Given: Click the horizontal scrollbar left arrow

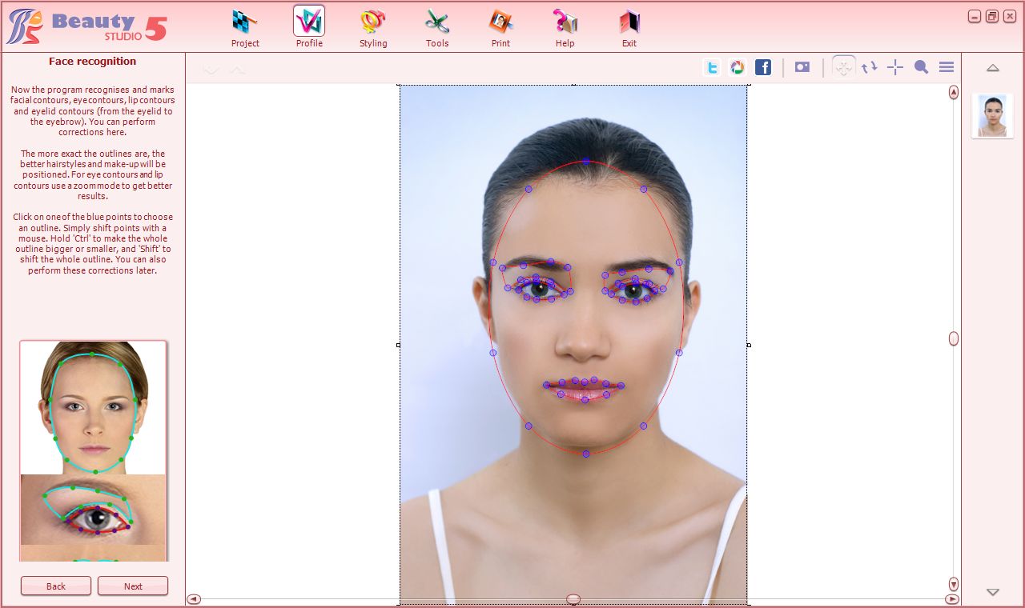Looking at the screenshot, I should [194, 599].
